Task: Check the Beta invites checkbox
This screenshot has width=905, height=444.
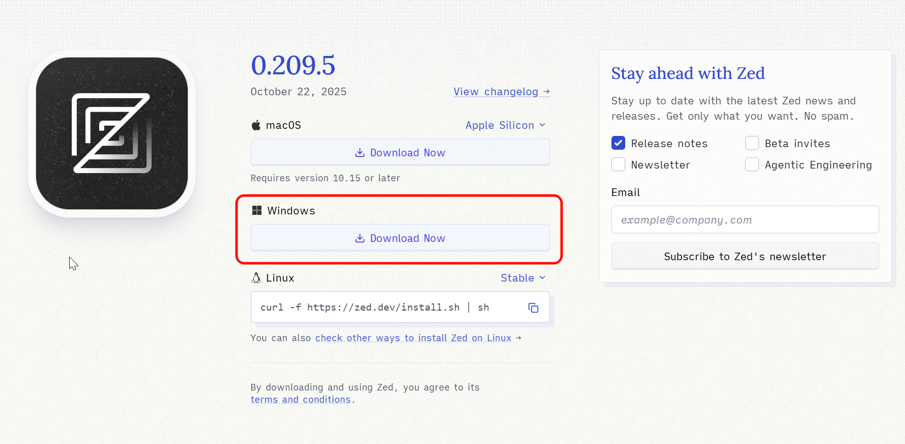Action: (x=752, y=143)
